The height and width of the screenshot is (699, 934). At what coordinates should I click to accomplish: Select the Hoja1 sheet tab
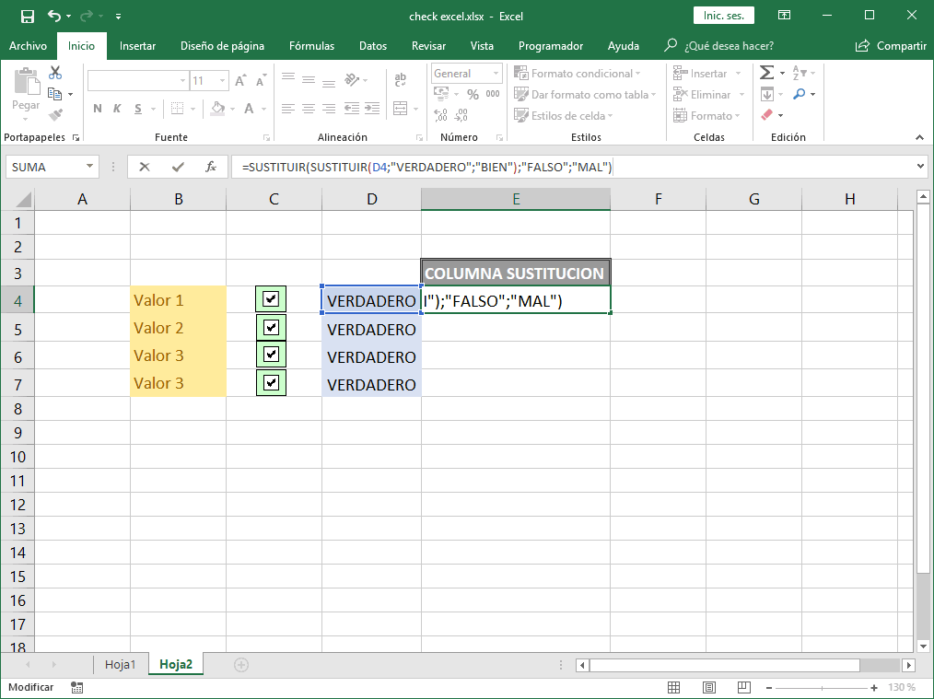pos(121,663)
